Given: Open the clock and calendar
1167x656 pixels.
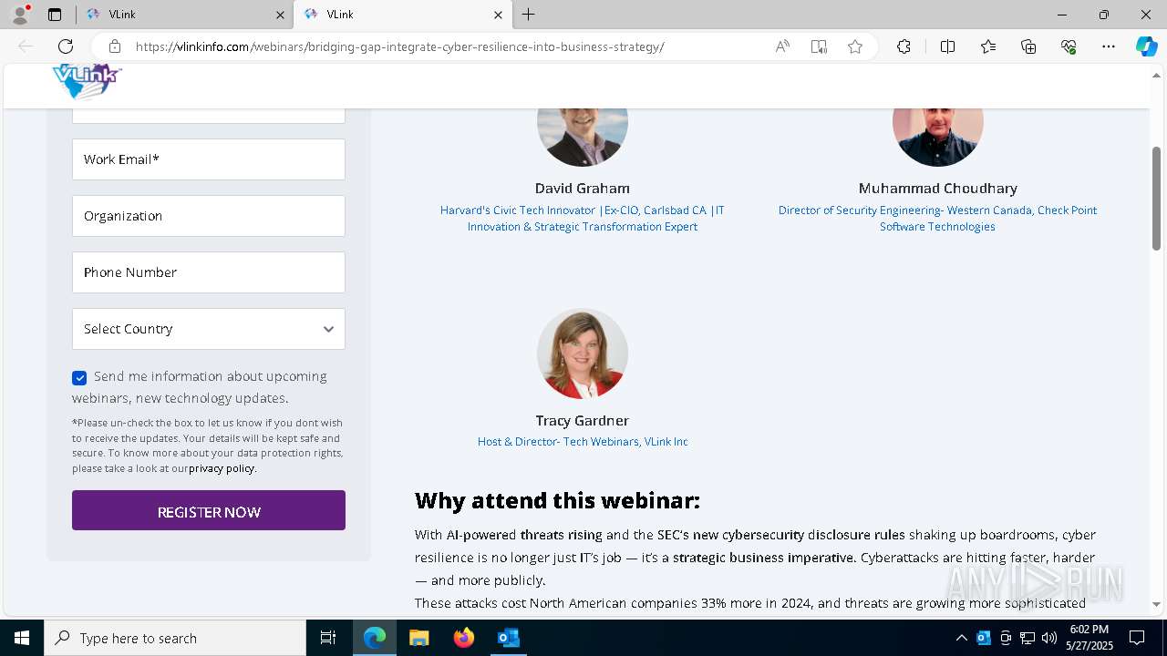Looking at the screenshot, I should click(1089, 638).
